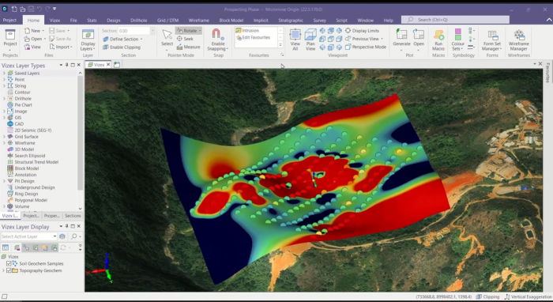Click the Enable Snapping magnet icon
This screenshot has width=553, height=302.
point(216,34)
